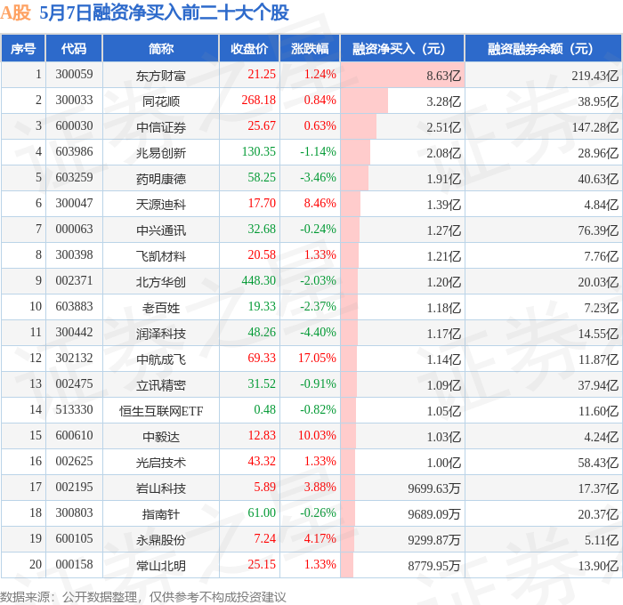The height and width of the screenshot is (605, 623).
Task: Select stock name 润泽科技
Action: [161, 334]
